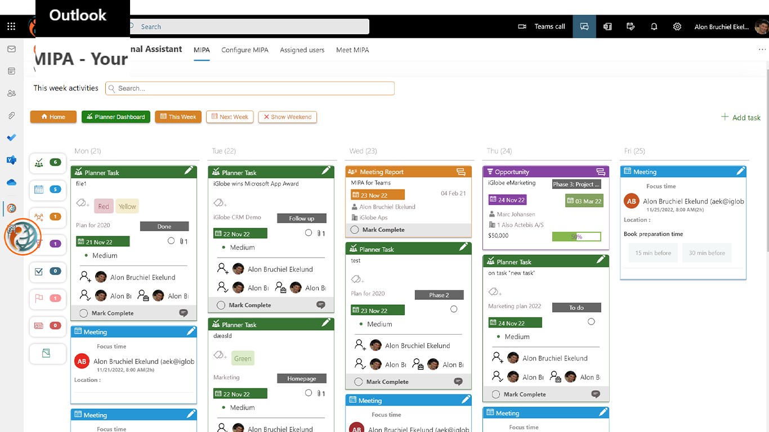769x432 pixels.
Task: Open the Opportunity card's list icon
Action: [601, 172]
